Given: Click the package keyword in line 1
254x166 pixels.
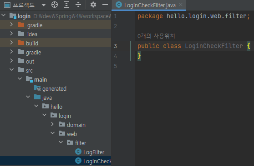Looking at the screenshot, I should (150, 16).
